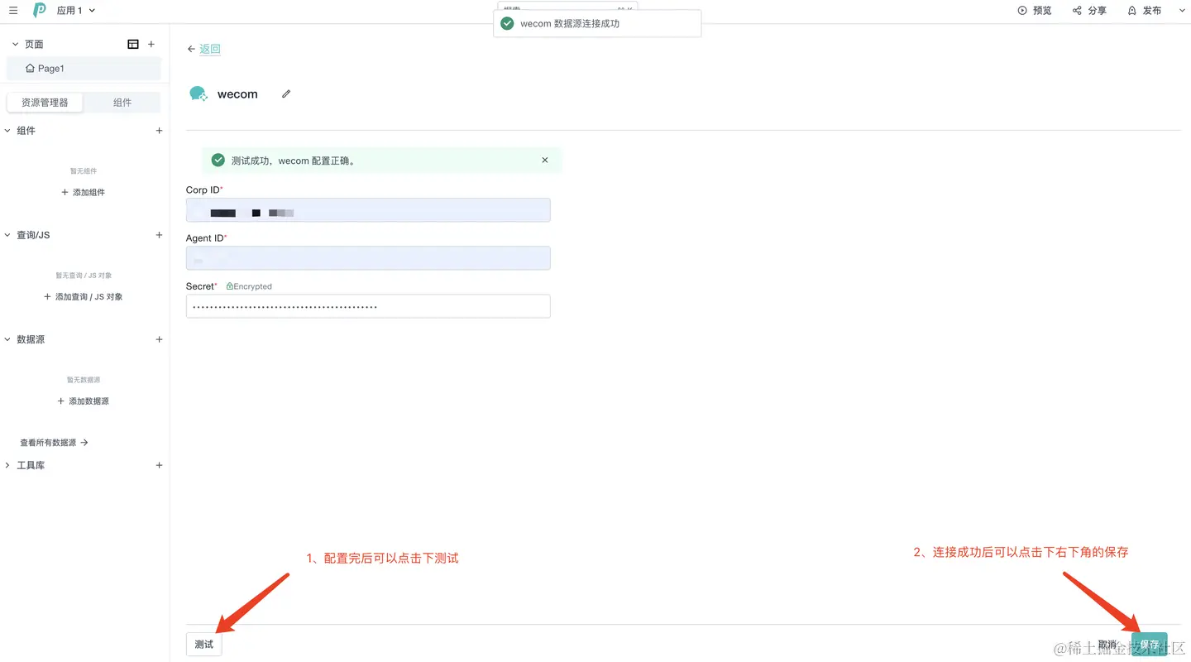1191x662 pixels.
Task: Click plus icon next to 查询/JS
Action: pos(159,235)
